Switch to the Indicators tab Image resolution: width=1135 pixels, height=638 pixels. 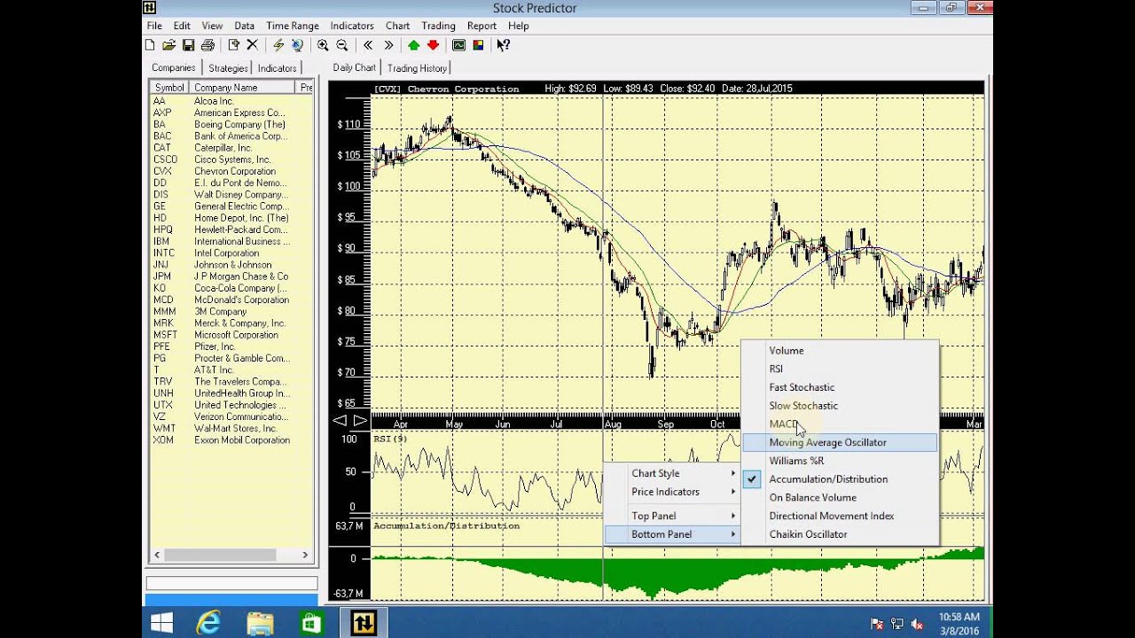277,68
